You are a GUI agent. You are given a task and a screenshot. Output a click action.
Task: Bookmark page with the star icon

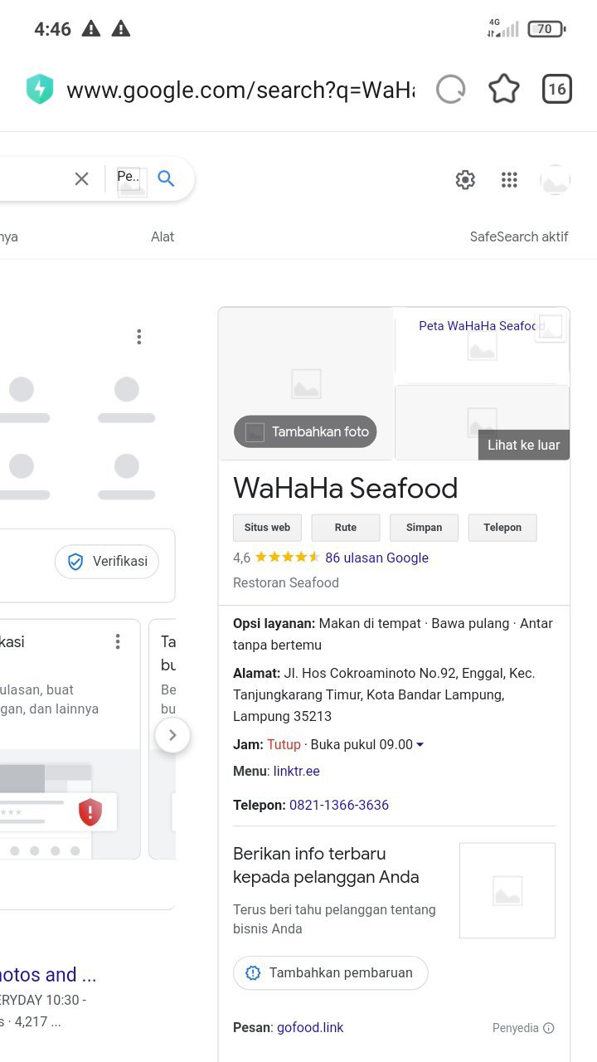(x=504, y=90)
